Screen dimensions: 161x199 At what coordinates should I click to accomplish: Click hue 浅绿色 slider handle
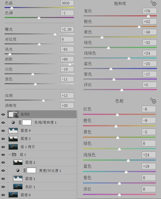click(128, 161)
